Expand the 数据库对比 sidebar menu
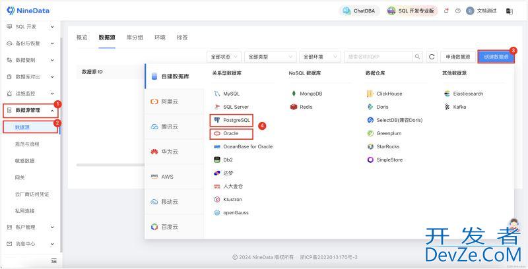This screenshot has width=528, height=269. [30, 77]
